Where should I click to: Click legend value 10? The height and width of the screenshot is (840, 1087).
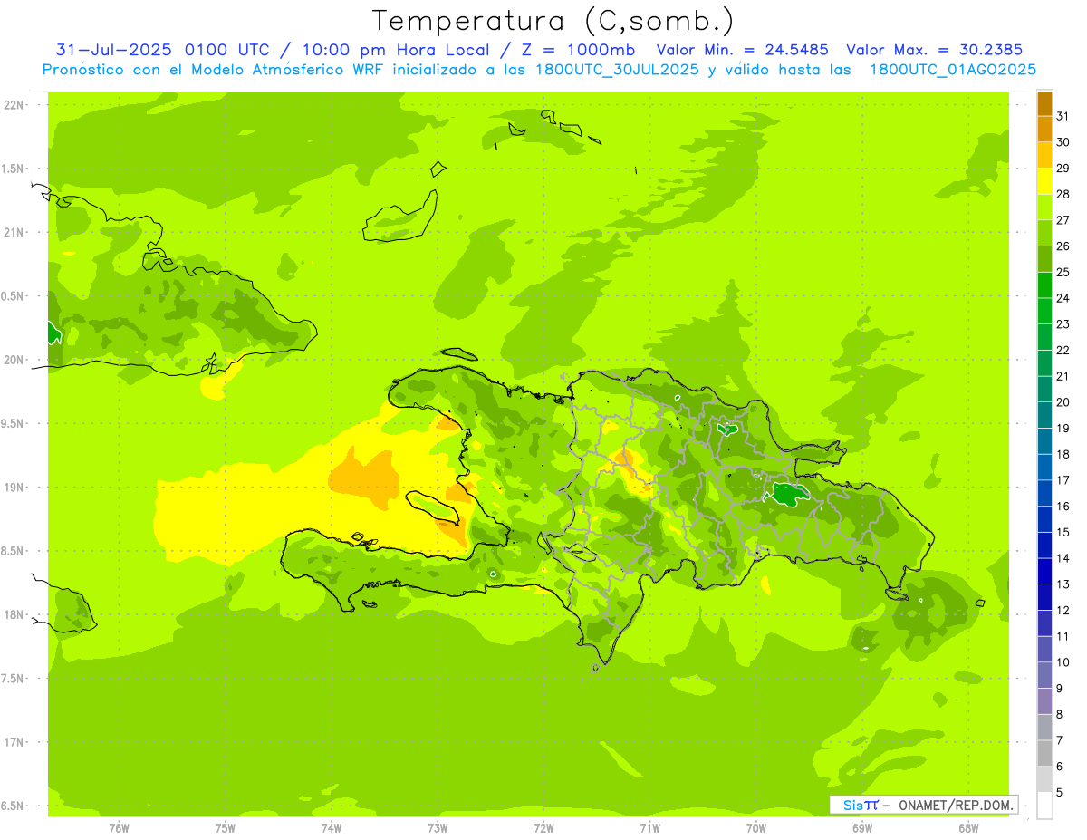coord(1063,662)
